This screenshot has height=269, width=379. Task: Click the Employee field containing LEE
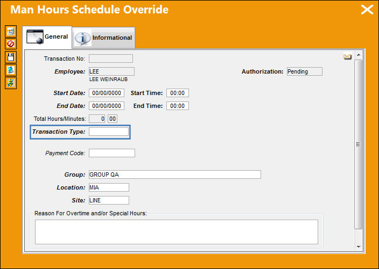pyautogui.click(x=111, y=71)
